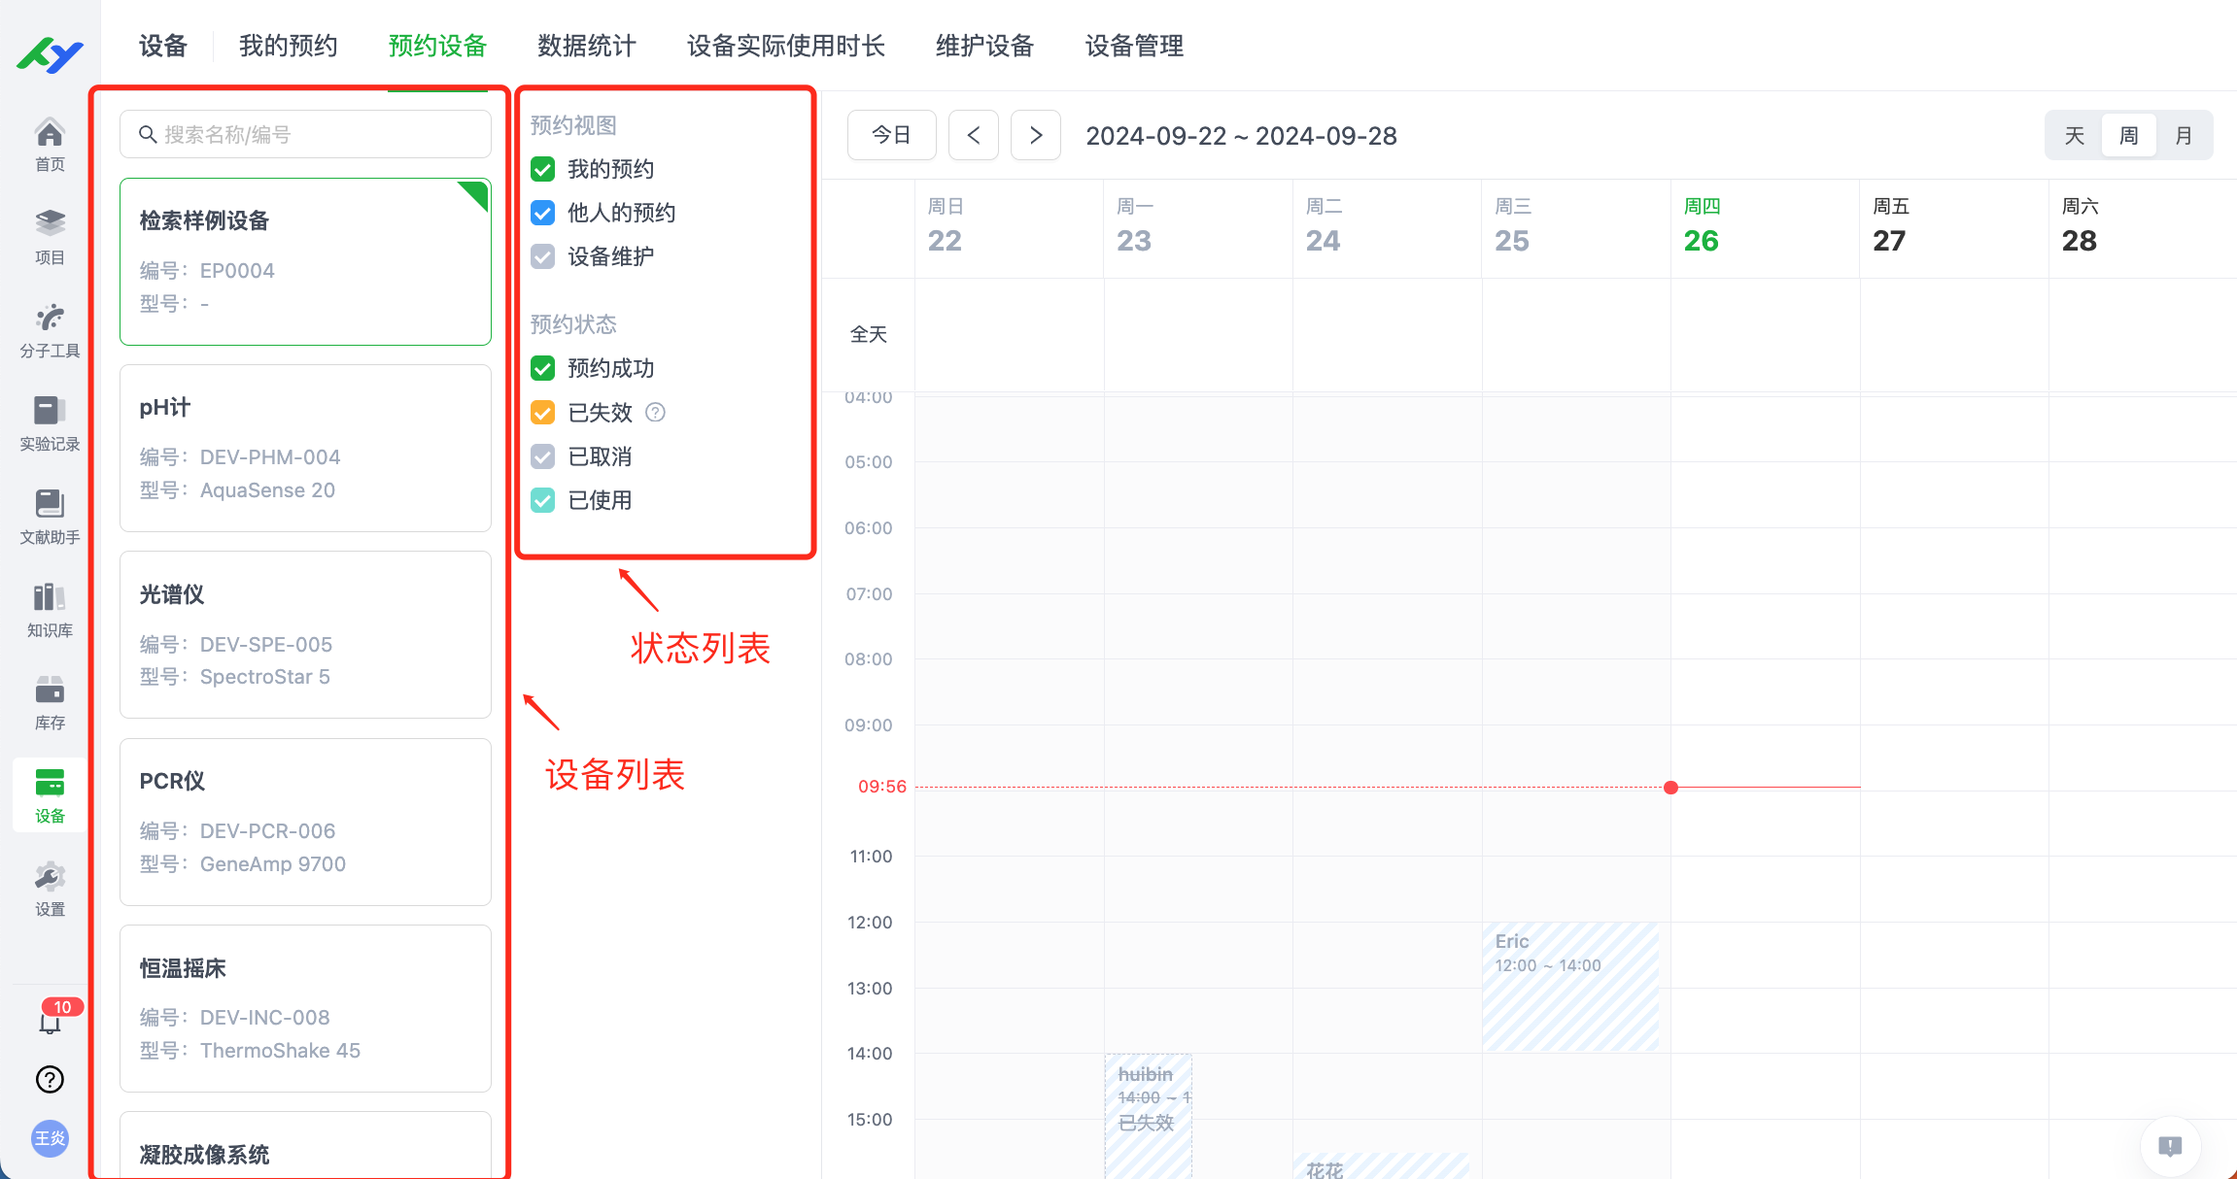Open the notification bell with badge 10

49,1022
